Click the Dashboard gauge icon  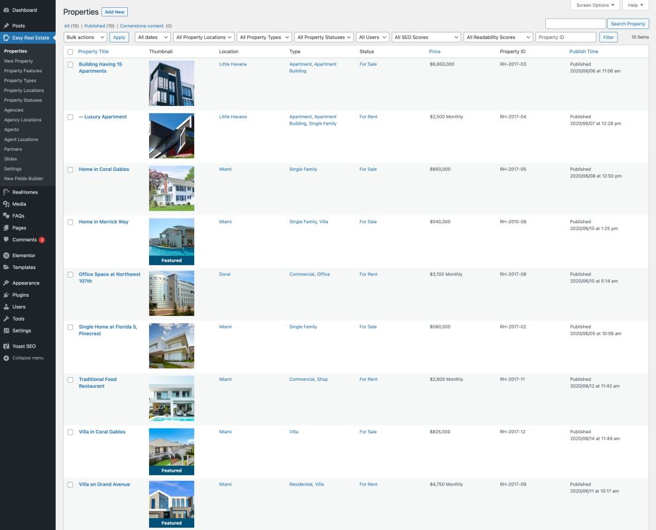(6, 10)
